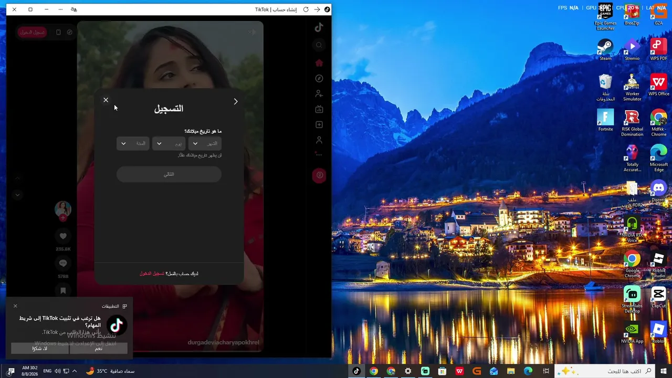Screen dimensions: 672x378
Task: Open CapCut desktop shortcut
Action: pos(658,297)
